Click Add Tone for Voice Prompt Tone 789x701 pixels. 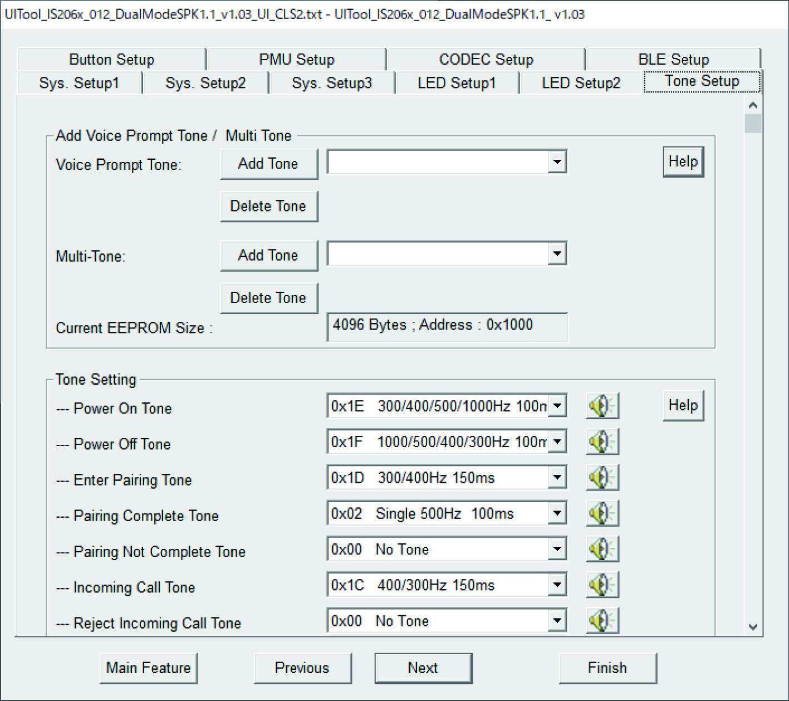[x=269, y=164]
